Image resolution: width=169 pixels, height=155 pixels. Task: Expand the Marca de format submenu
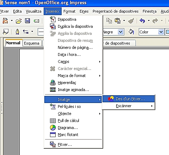[x=73, y=76]
